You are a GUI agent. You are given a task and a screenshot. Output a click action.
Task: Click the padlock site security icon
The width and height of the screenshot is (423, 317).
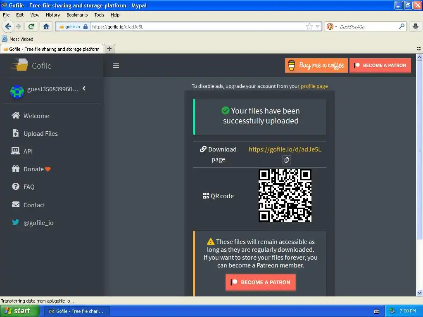pos(86,26)
